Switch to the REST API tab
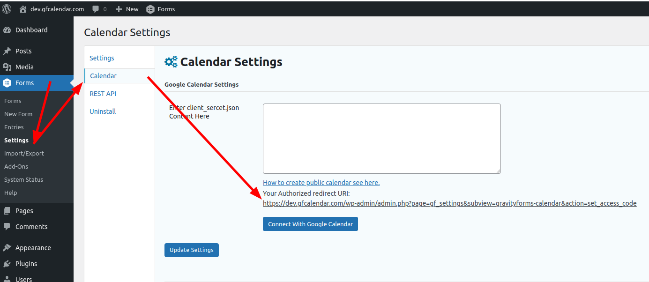649x282 pixels. click(103, 93)
